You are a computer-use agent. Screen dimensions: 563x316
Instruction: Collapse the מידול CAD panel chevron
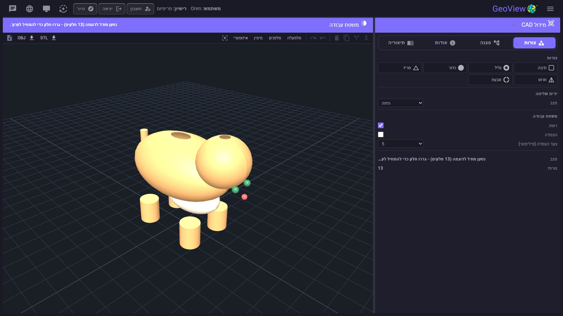pyautogui.click(x=514, y=25)
